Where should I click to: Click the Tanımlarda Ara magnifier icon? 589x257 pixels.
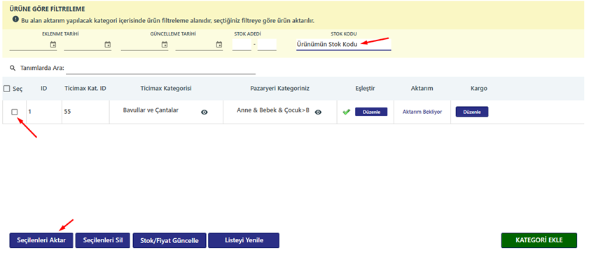(13, 68)
